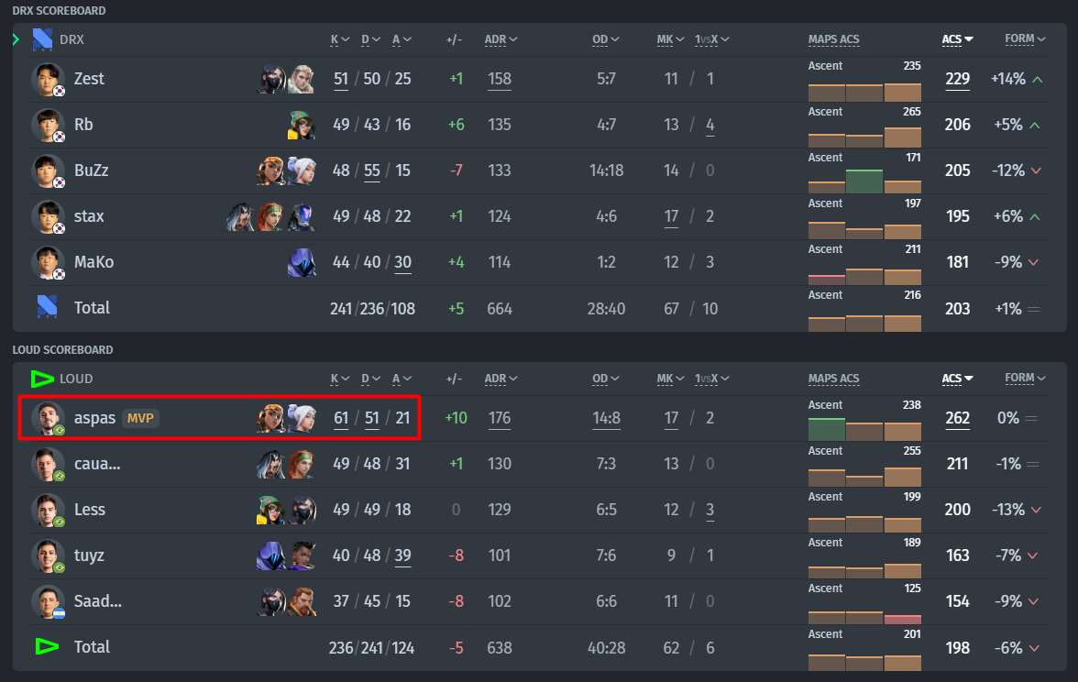Click Rb's agent icon
This screenshot has height=682, width=1078.
pos(301,125)
